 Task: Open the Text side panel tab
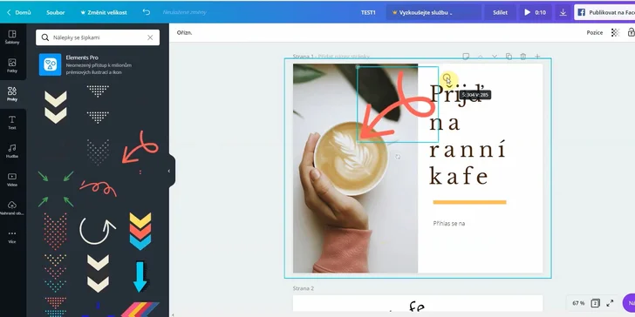(12, 123)
